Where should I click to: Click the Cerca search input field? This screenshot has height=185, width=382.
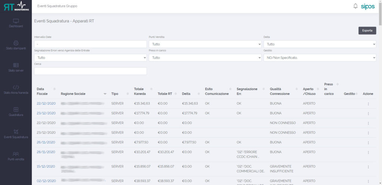point(90,71)
